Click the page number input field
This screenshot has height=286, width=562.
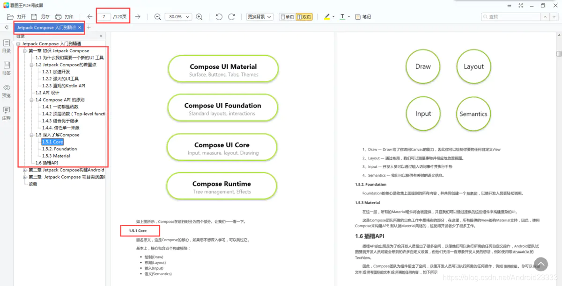pyautogui.click(x=104, y=17)
